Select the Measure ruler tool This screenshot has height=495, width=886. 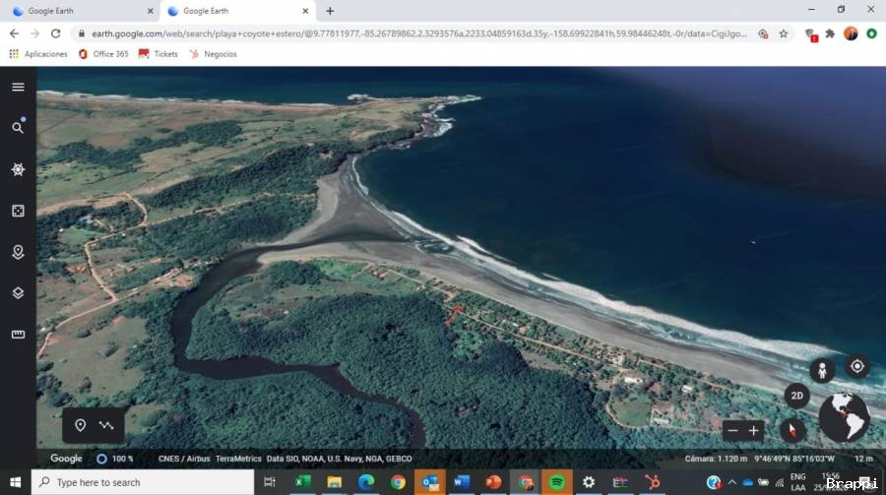click(18, 335)
